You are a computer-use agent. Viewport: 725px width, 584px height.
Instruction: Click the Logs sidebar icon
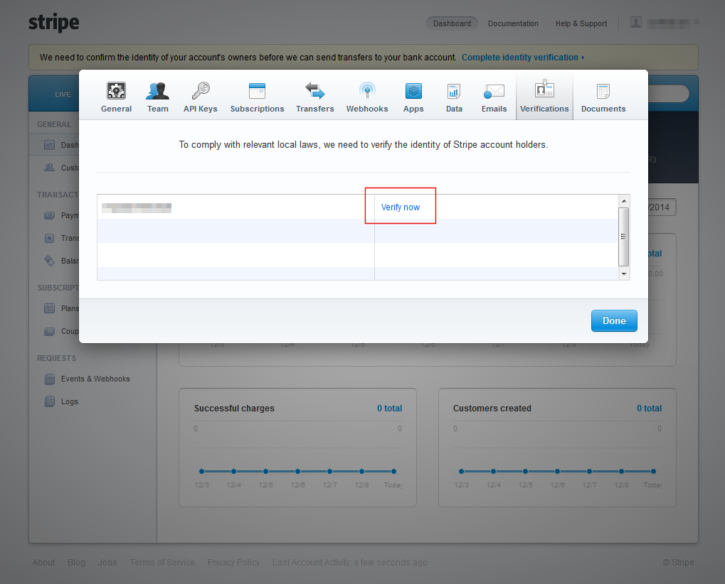(x=50, y=401)
